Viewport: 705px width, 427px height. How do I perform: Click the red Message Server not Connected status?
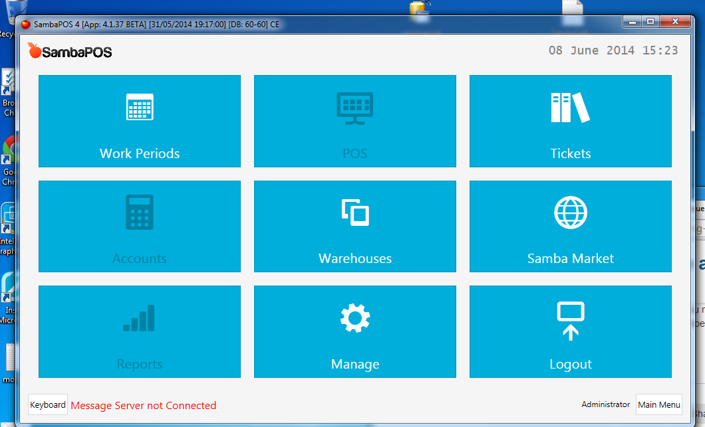pyautogui.click(x=144, y=406)
